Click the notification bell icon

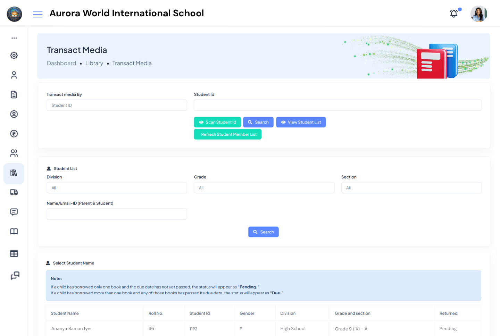pos(453,13)
